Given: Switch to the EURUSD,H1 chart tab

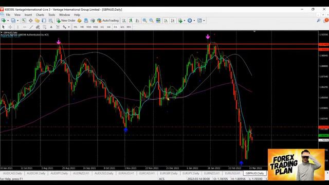Looking at the screenshot, I should pyautogui.click(x=232, y=174).
